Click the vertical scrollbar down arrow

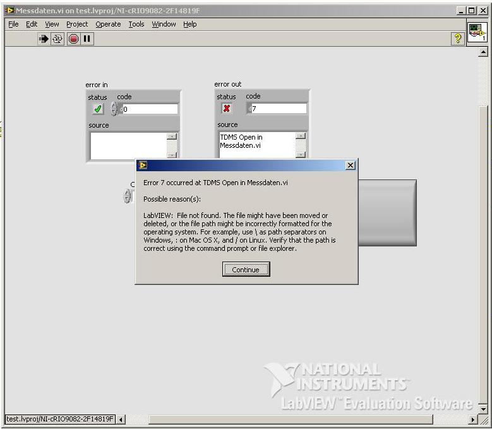(x=483, y=409)
